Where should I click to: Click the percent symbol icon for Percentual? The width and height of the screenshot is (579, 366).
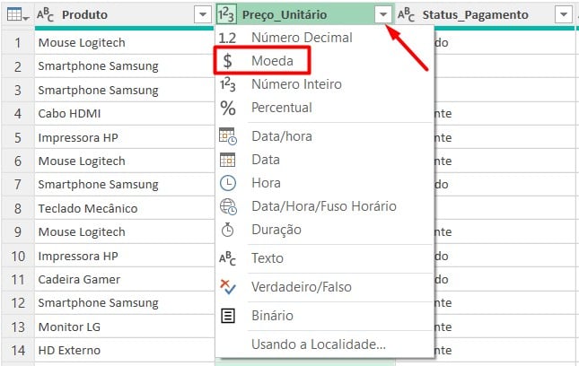tap(228, 108)
